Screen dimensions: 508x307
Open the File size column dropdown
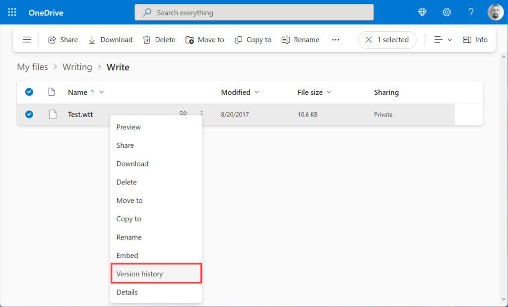(330, 92)
